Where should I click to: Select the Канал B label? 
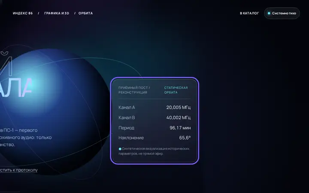tap(127, 118)
